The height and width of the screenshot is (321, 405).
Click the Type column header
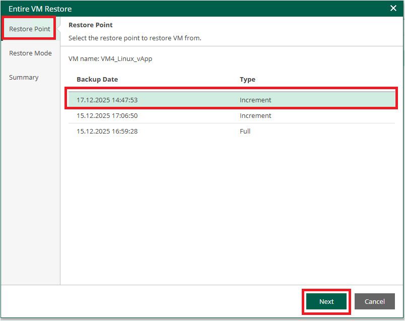click(247, 79)
